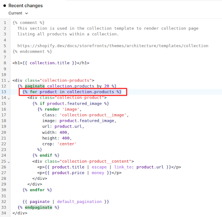Click the for keyword on line 13

33,92
